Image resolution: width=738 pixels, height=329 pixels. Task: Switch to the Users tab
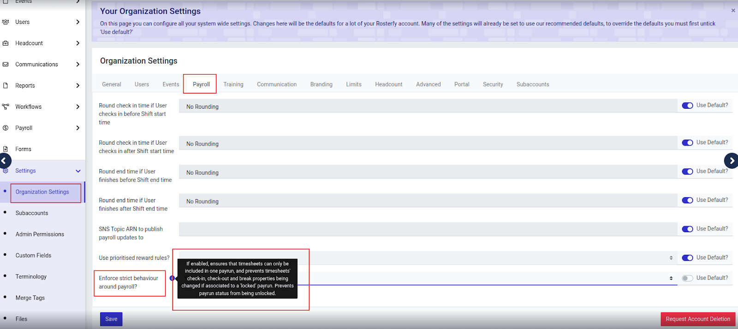tap(142, 84)
